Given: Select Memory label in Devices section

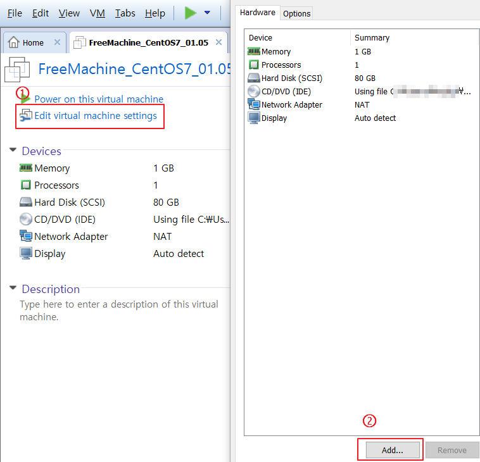Looking at the screenshot, I should point(52,168).
